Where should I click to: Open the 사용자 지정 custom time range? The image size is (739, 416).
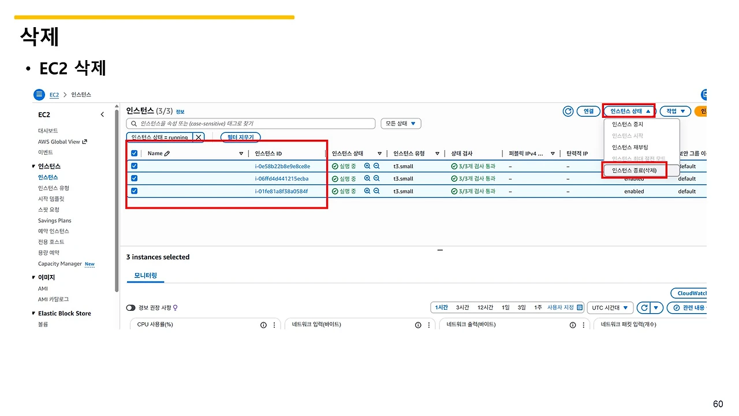tap(565, 307)
